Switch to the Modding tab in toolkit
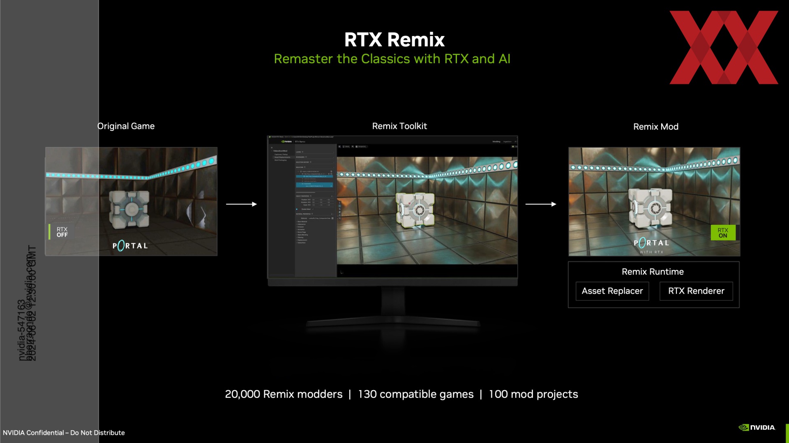Viewport: 789px width, 443px height. 496,142
